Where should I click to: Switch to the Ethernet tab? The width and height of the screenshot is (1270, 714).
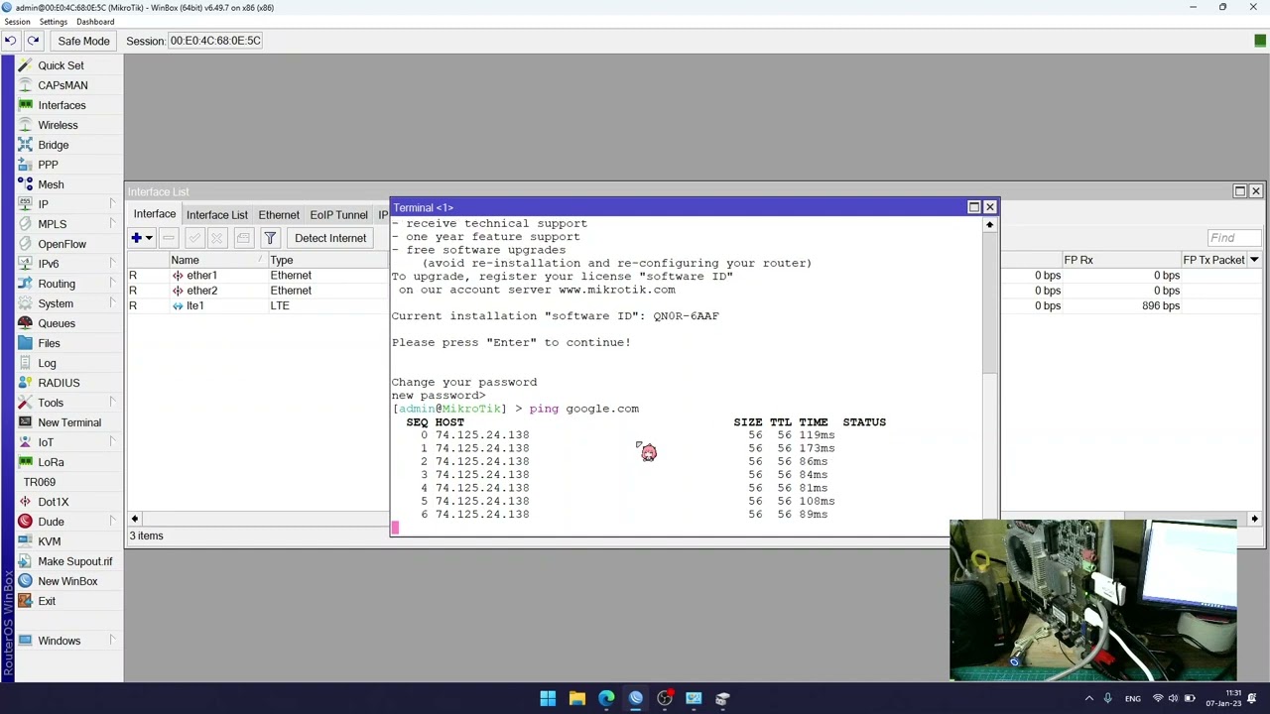(279, 215)
